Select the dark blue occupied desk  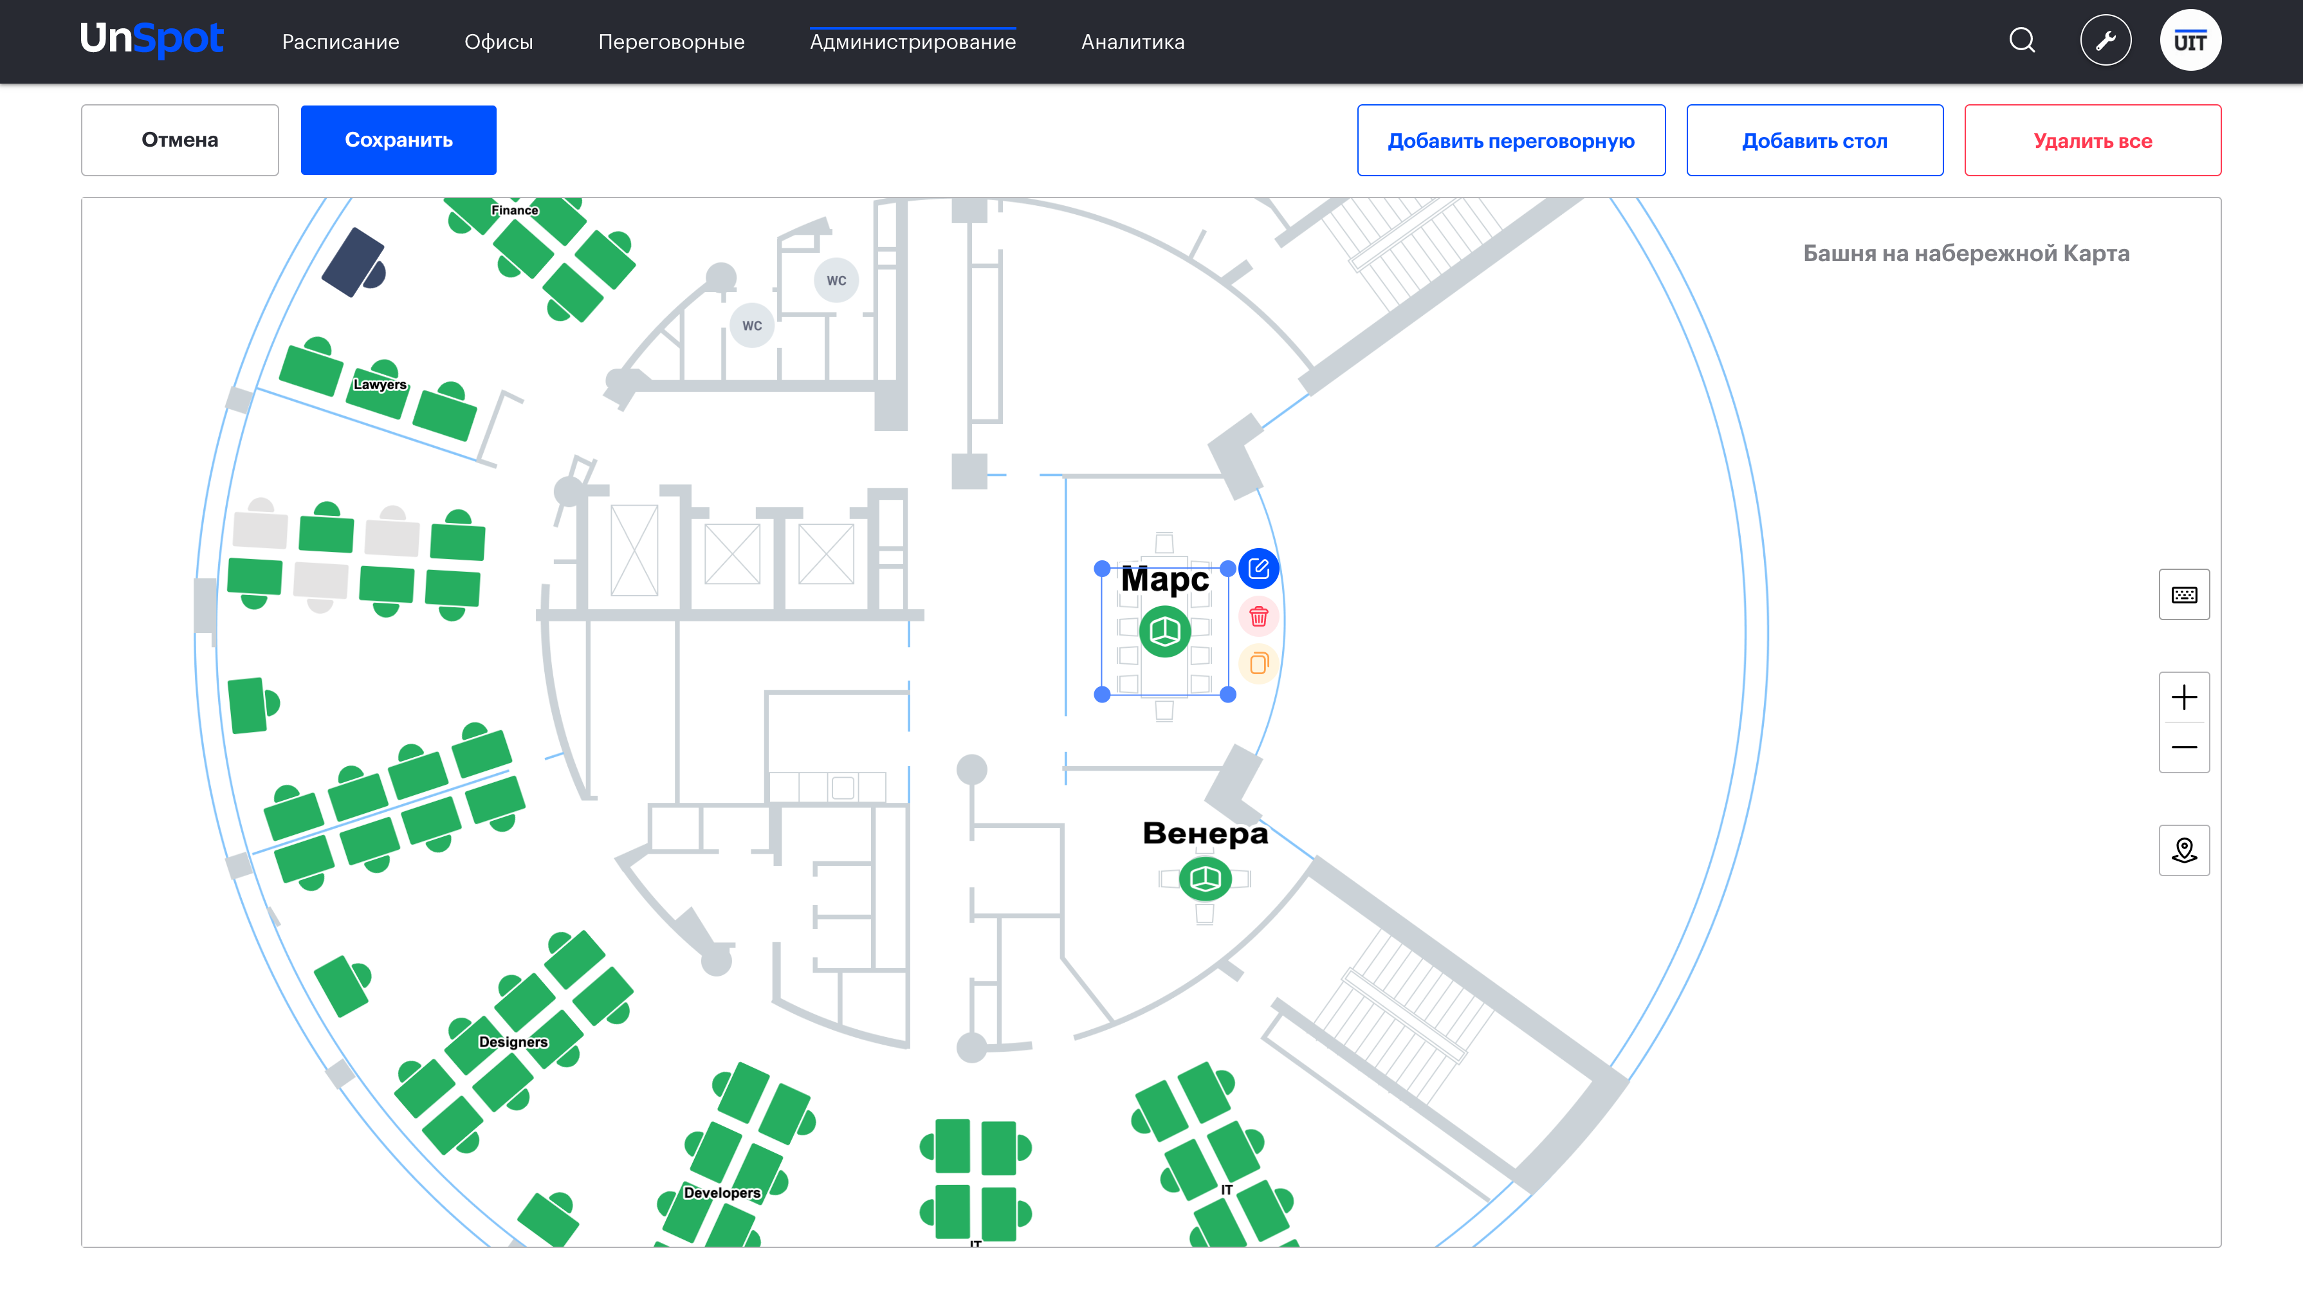(x=354, y=263)
